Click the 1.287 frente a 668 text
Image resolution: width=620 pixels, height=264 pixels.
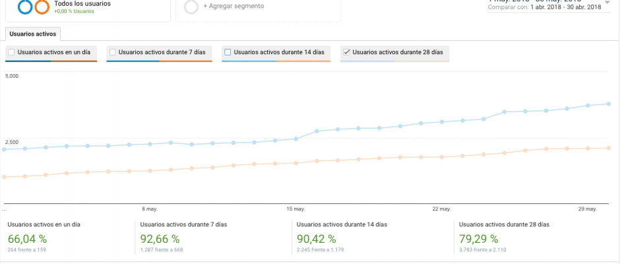point(162,249)
